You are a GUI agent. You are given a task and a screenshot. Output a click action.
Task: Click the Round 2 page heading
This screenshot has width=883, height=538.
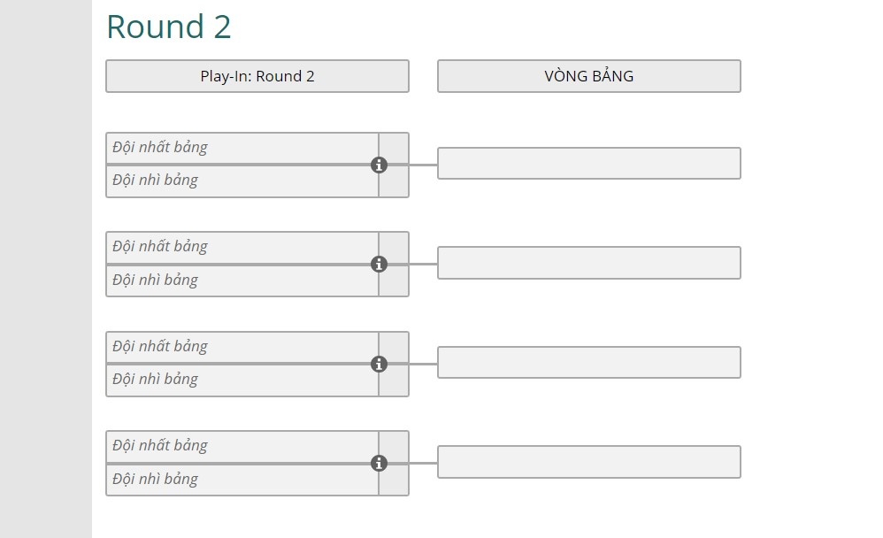tap(168, 27)
